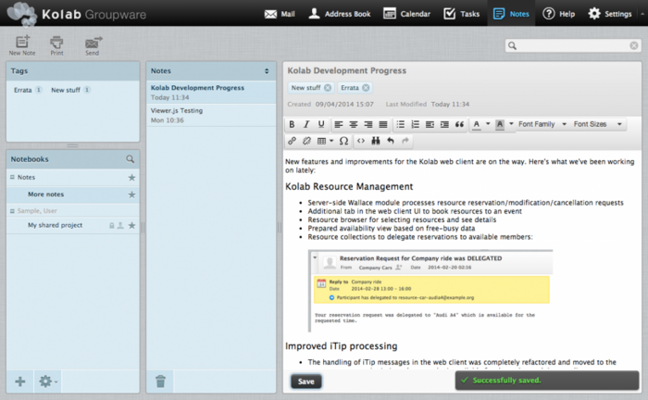
Task: Click the trash icon below notes list
Action: (160, 381)
